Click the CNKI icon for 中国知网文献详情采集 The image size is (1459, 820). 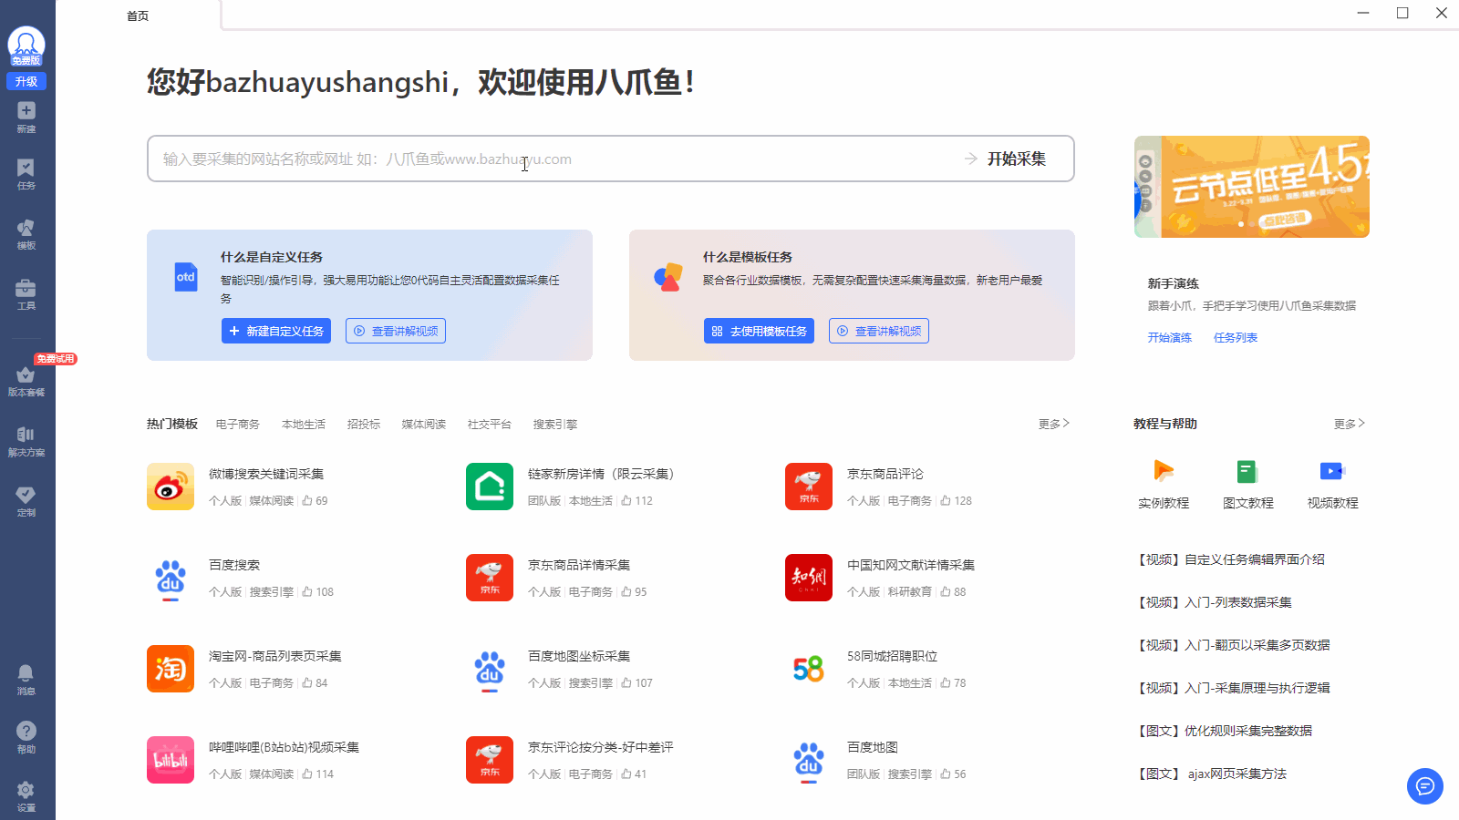[x=809, y=578]
